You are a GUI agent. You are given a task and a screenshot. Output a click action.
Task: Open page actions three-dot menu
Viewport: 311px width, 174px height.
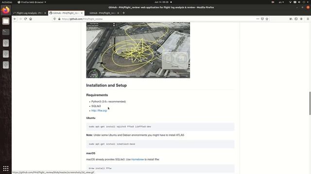(258, 19)
